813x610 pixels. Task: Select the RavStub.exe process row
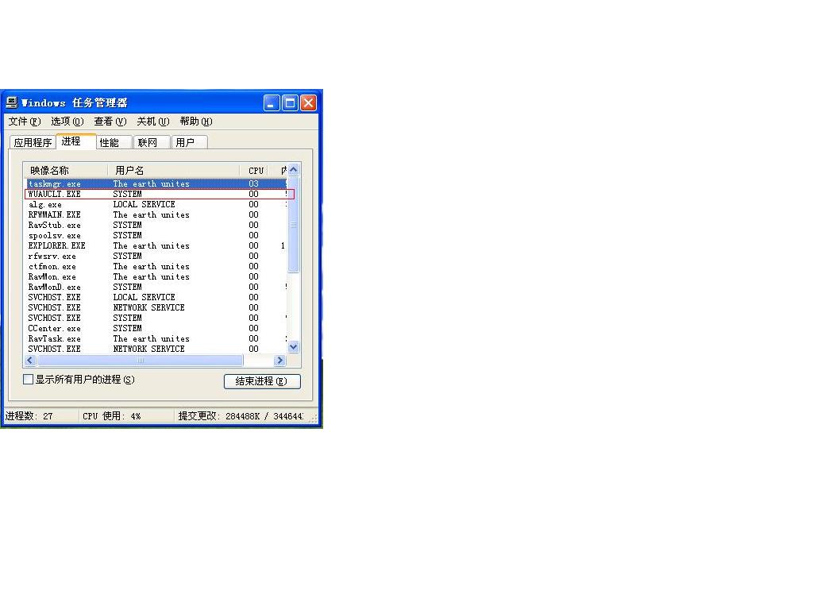point(156,225)
